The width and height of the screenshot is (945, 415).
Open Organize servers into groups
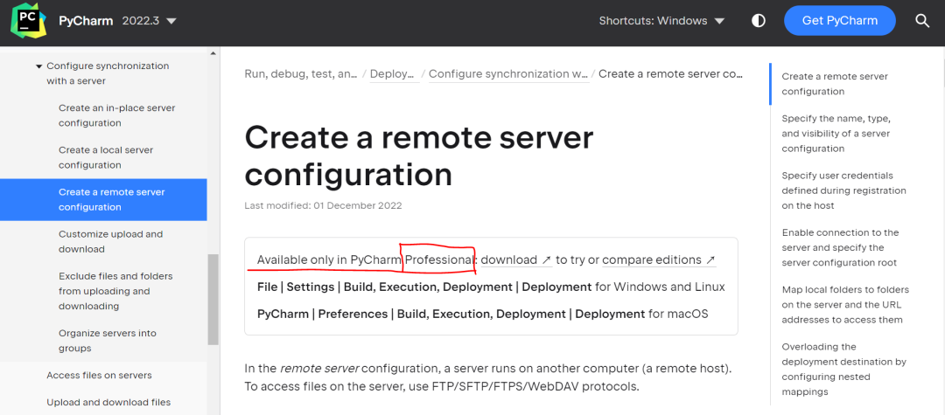tap(108, 341)
